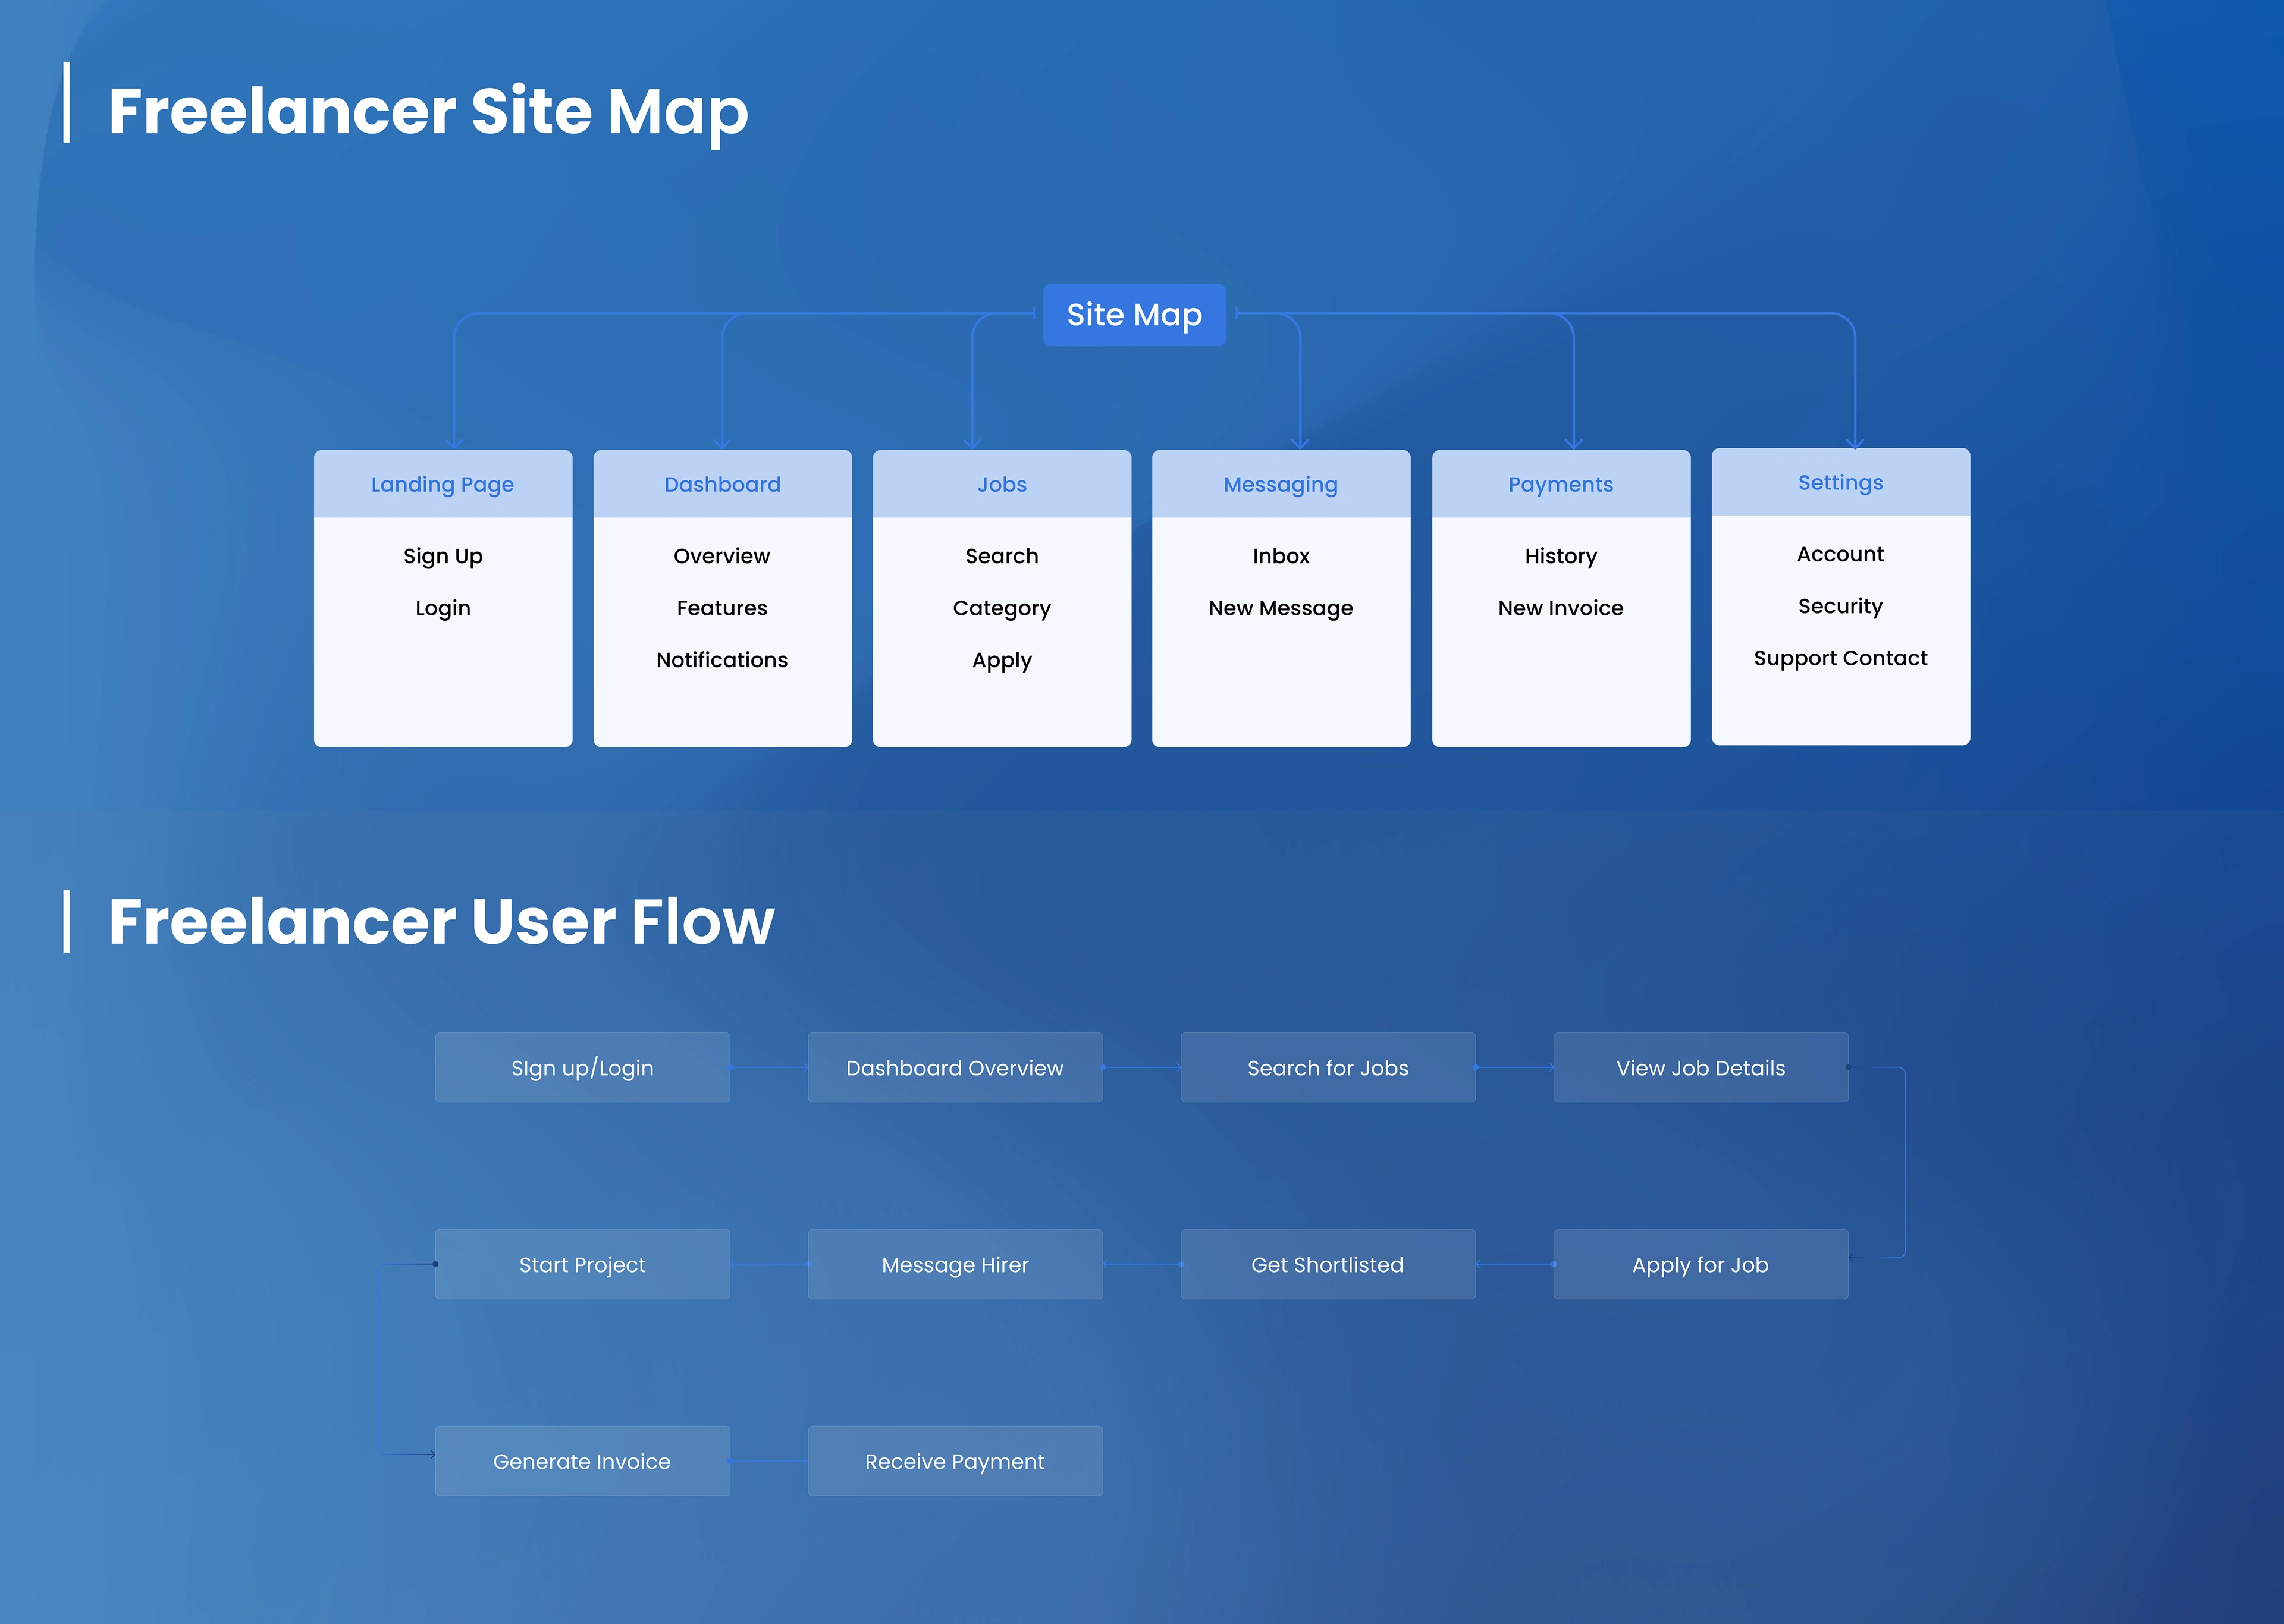Screen dimensions: 2284x1624
Task: Select the Message Hirer flow step
Action: pyautogui.click(x=955, y=1264)
